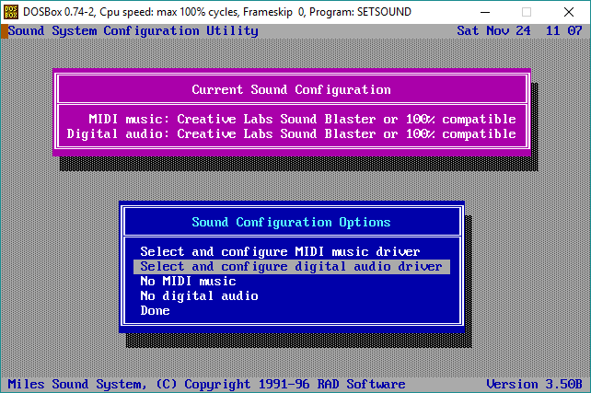Screen dimensions: 591x393
Task: Close the DOSBox window
Action: point(569,12)
